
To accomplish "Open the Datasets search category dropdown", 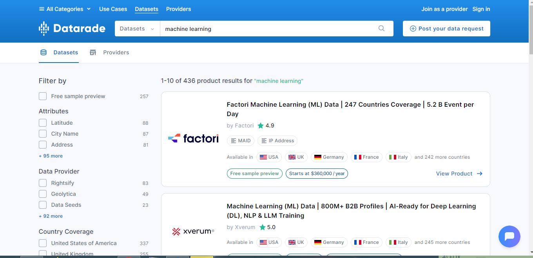I will click(137, 28).
